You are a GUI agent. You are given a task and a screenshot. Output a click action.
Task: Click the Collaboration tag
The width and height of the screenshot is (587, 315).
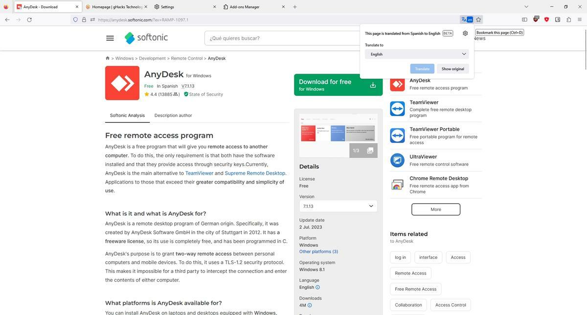tap(408, 305)
